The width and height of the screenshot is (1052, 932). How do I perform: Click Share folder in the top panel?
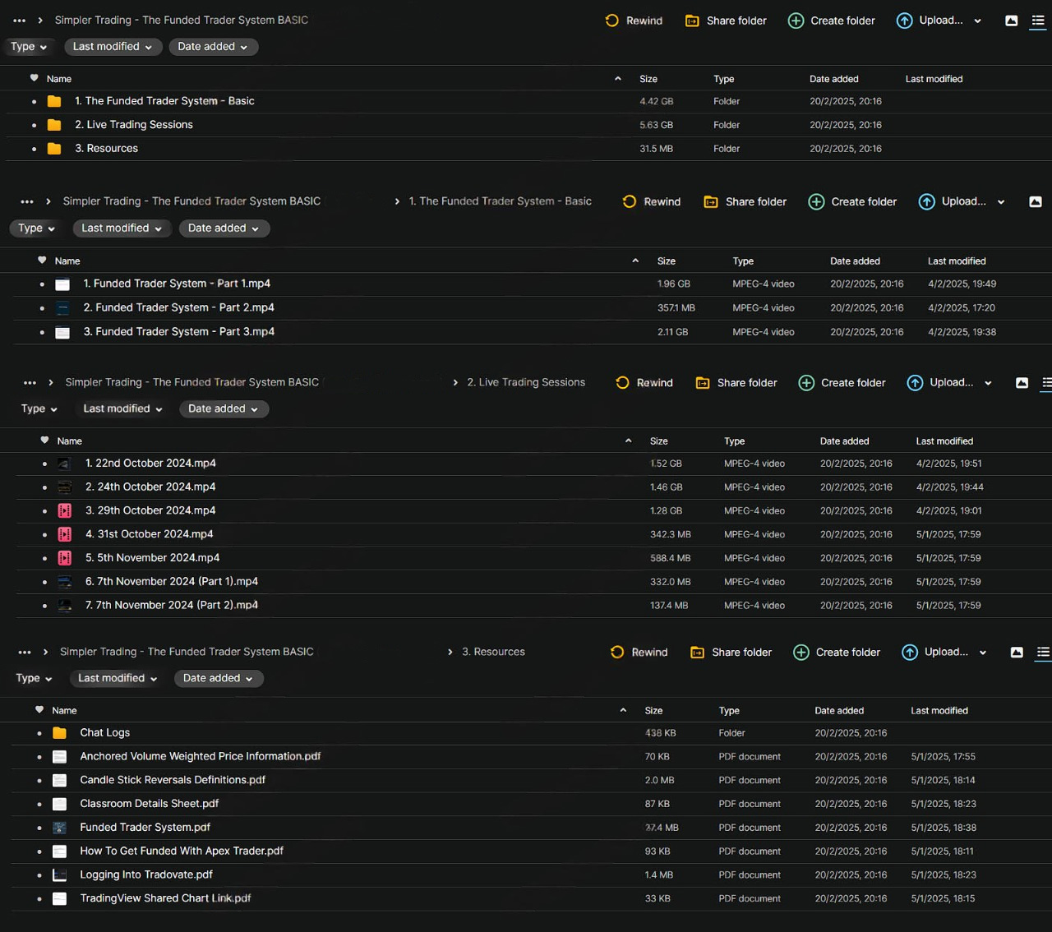727,21
